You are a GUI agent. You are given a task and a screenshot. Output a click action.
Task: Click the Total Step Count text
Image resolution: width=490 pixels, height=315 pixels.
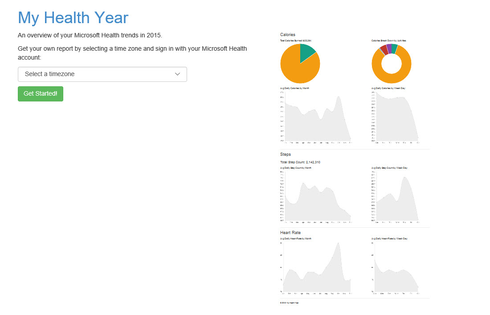pyautogui.click(x=300, y=162)
